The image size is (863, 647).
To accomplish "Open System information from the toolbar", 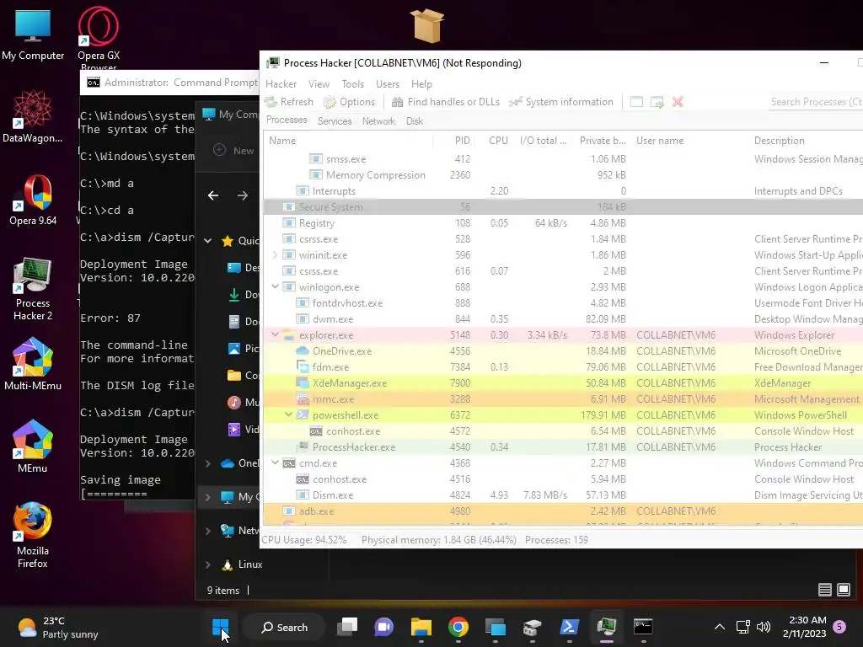I will coord(560,102).
